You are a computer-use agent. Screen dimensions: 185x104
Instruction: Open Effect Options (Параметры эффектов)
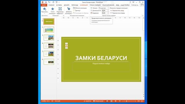point(60,11)
